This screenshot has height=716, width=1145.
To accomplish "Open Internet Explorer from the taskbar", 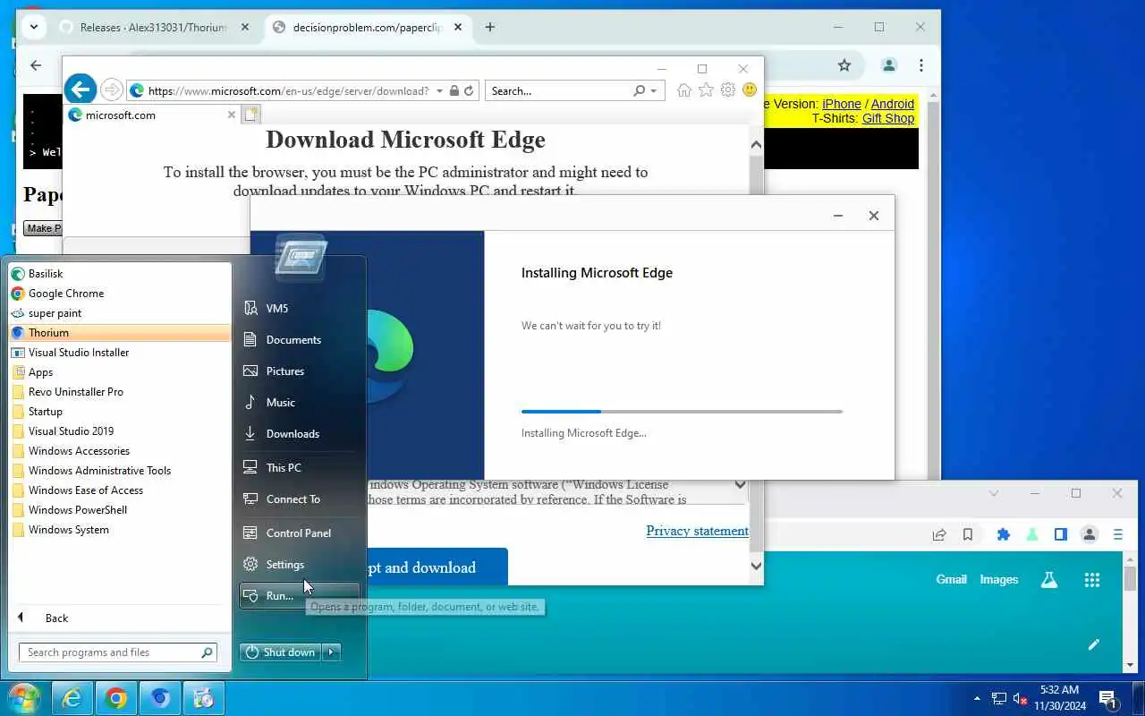I will pos(72,698).
